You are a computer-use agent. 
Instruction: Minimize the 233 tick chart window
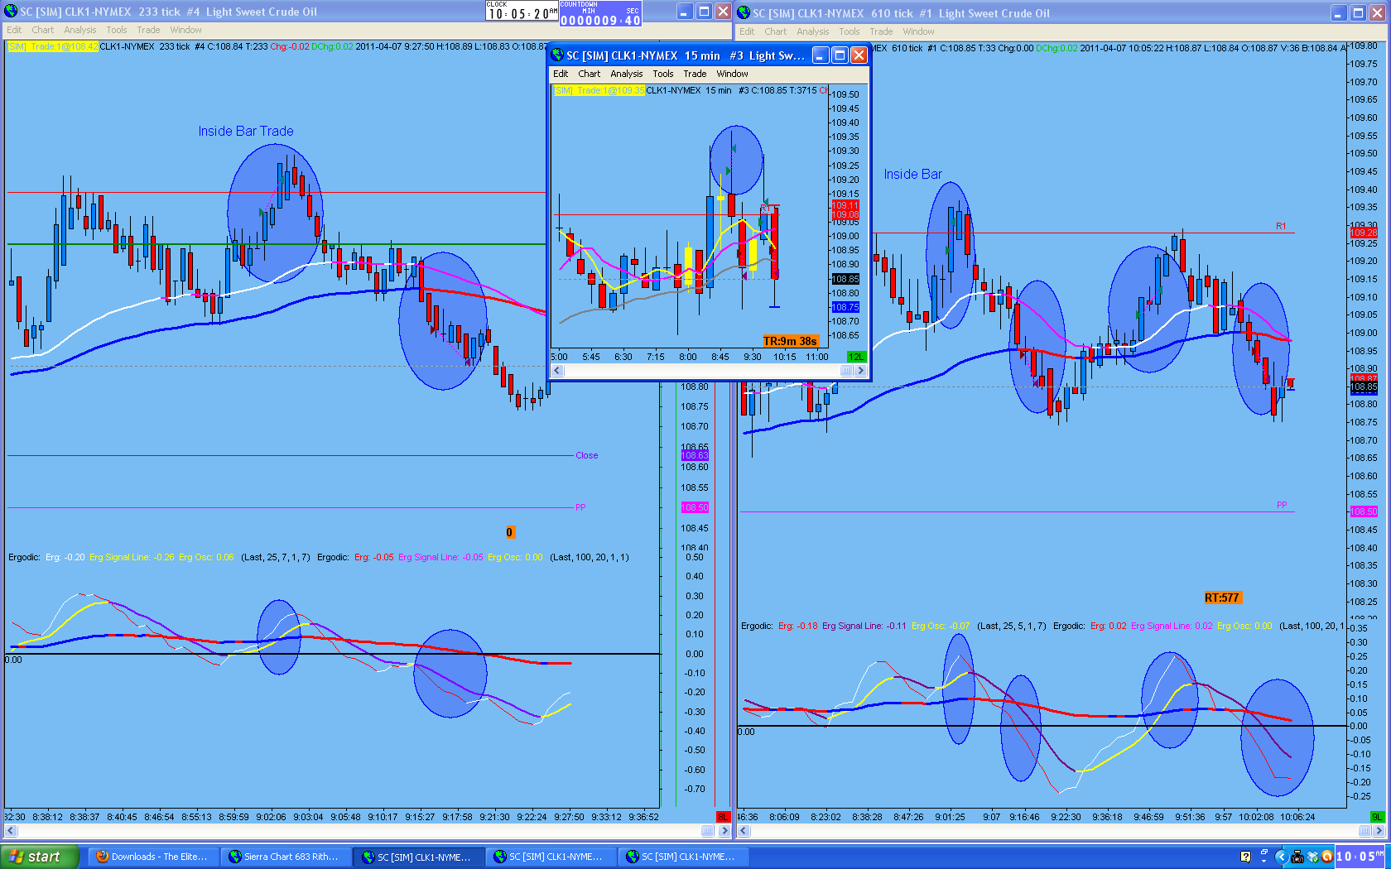(685, 12)
